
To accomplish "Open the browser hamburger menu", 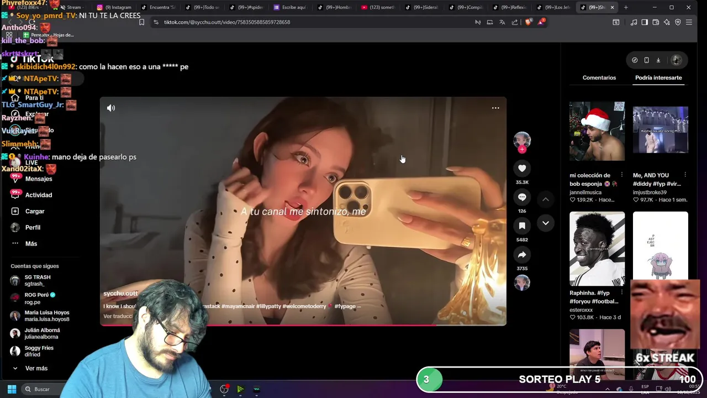I will pos(689,22).
